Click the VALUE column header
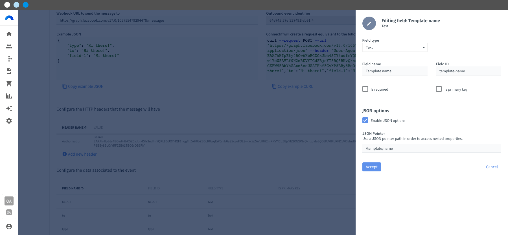Image resolution: width=508 pixels, height=235 pixels. click(x=98, y=127)
